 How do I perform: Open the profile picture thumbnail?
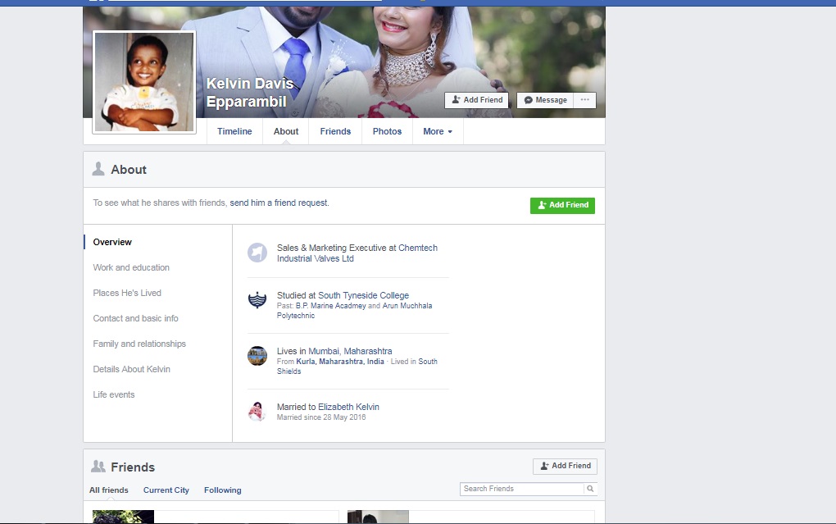point(144,82)
